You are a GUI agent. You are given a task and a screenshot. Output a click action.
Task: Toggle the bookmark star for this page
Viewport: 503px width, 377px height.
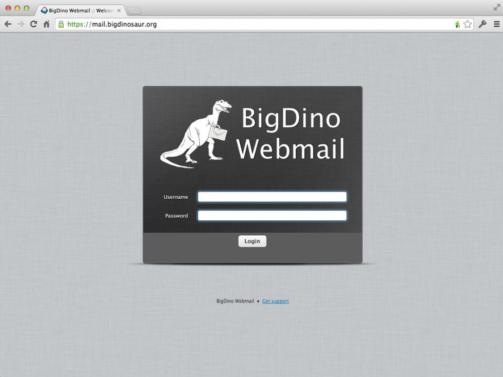(x=468, y=24)
